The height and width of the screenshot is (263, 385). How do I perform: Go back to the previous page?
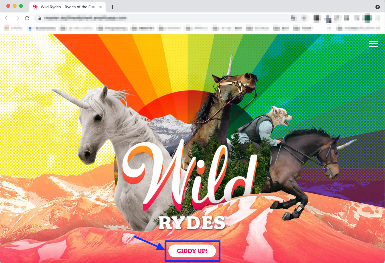[7, 18]
